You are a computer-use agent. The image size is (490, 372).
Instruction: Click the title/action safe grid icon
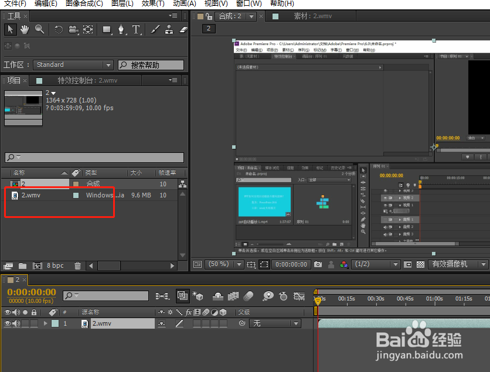[251, 265]
